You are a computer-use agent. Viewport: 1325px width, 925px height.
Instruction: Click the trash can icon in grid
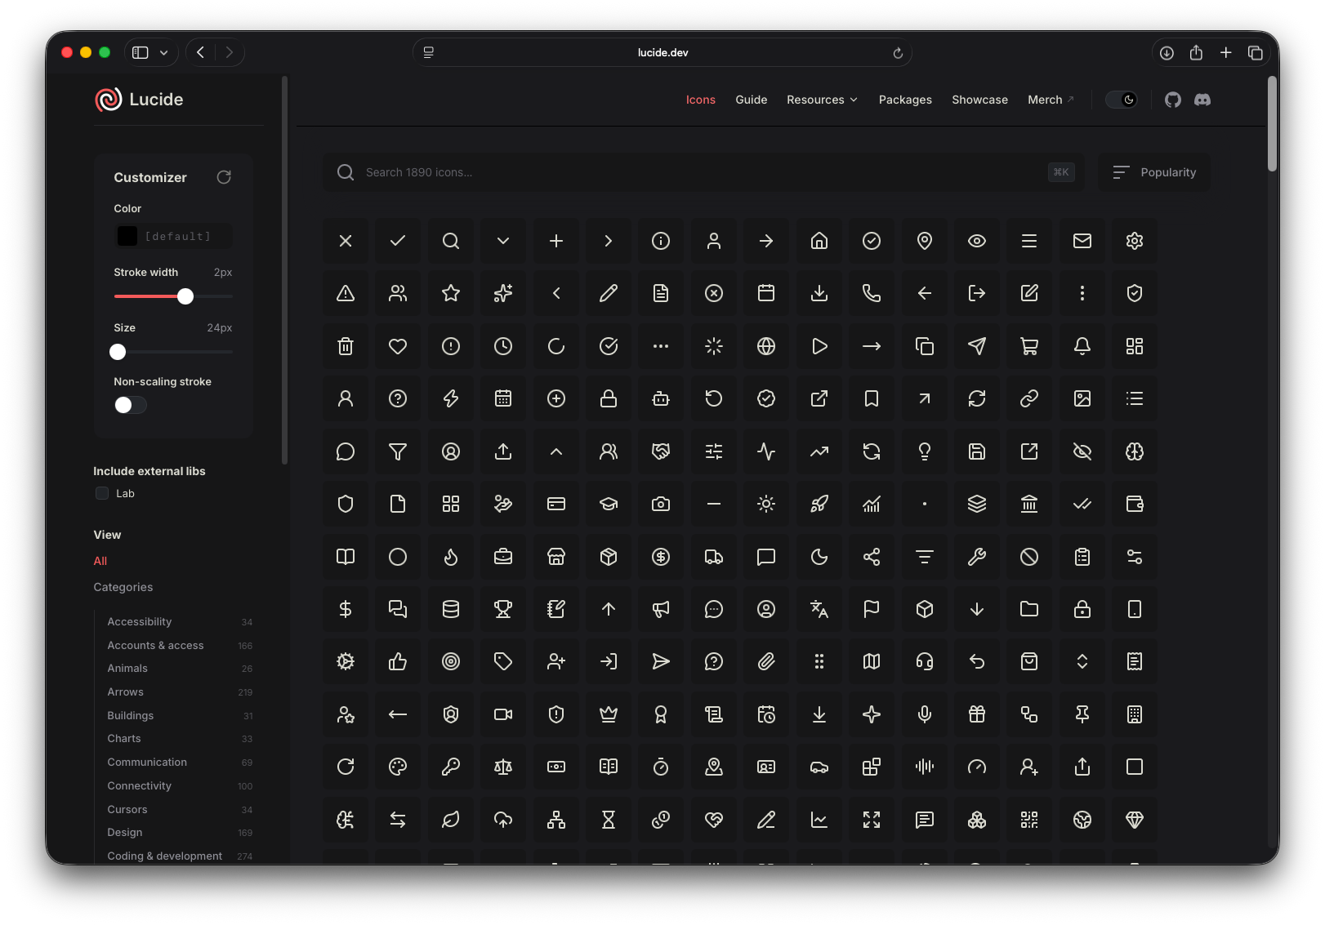click(x=346, y=346)
